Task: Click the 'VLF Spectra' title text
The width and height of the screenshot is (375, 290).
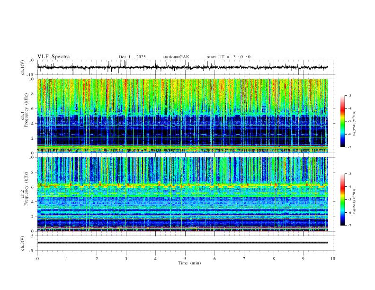Action: click(54, 57)
